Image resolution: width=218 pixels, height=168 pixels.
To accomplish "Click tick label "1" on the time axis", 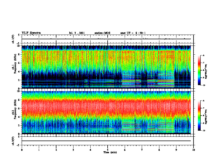I will (39, 150).
